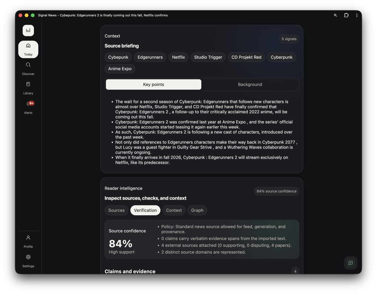Click the Edgerunners topic chip

[150, 57]
